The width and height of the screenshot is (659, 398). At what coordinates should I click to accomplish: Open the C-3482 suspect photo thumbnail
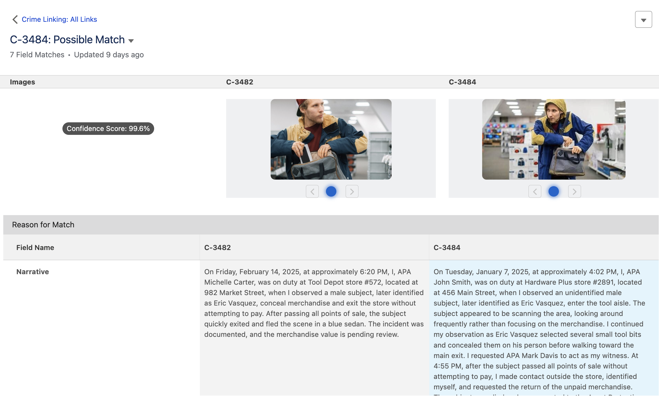click(331, 139)
